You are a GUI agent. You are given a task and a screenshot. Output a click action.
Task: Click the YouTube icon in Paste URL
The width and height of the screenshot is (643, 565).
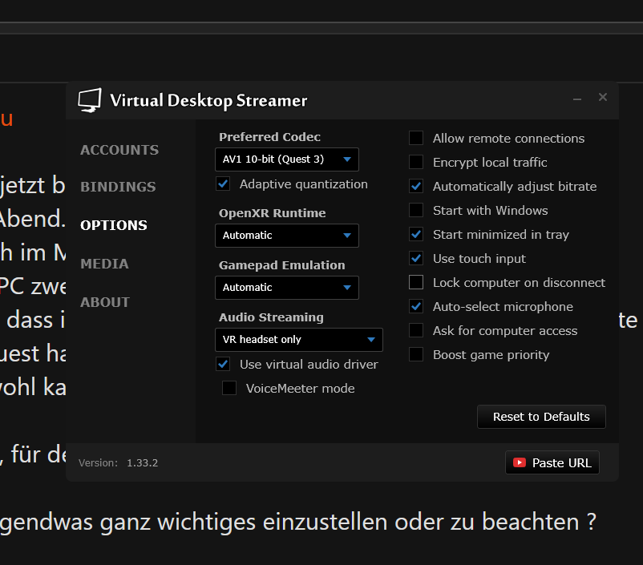coord(520,462)
